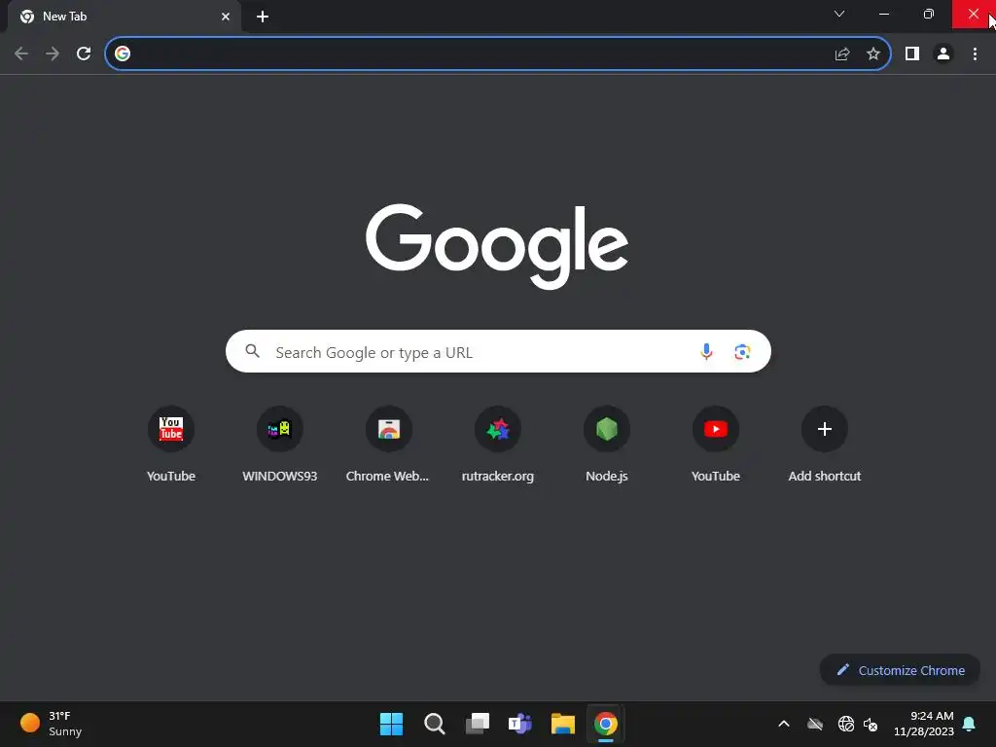The width and height of the screenshot is (996, 747).
Task: Click the browser back arrow
Action: [21, 54]
